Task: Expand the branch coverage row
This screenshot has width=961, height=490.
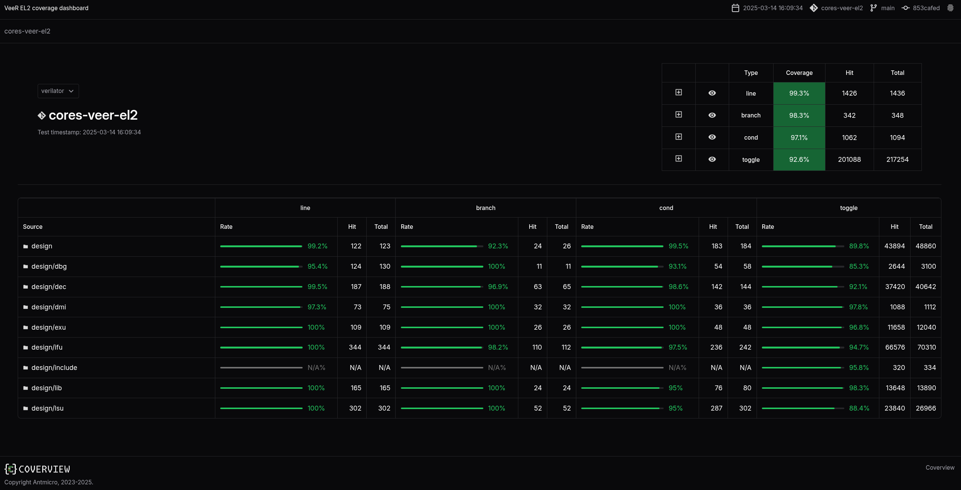Action: pyautogui.click(x=679, y=114)
